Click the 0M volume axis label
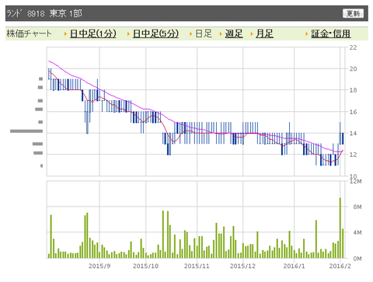The image size is (373, 282). pos(357,259)
